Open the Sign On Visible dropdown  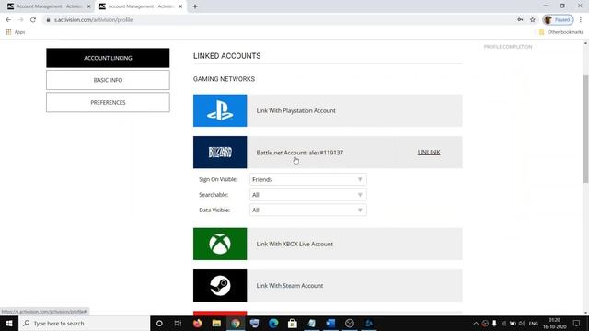click(x=308, y=179)
